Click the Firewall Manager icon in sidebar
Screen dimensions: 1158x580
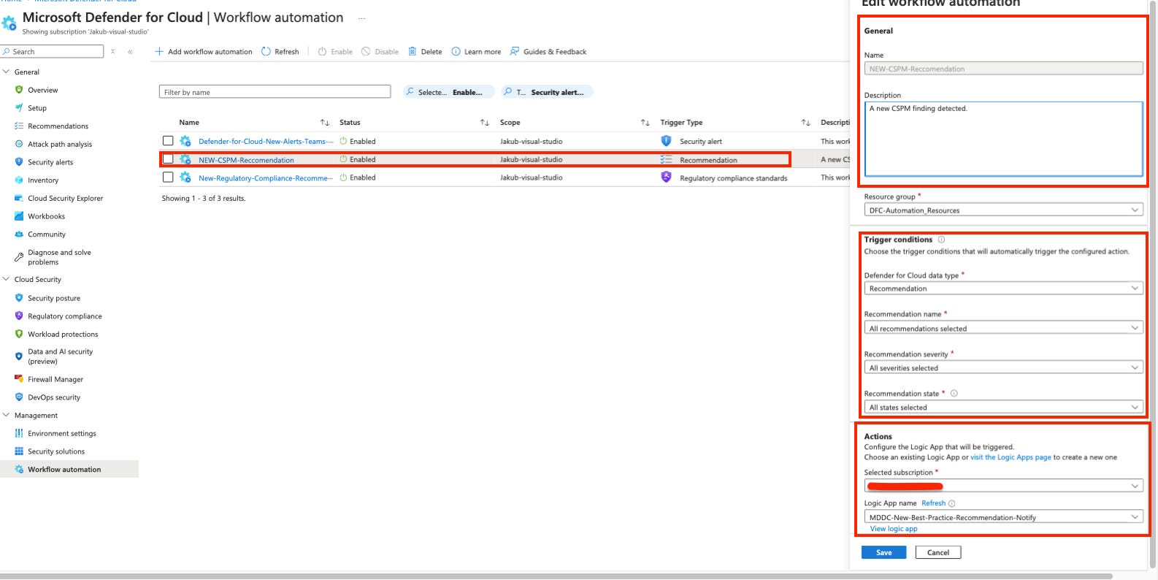(19, 379)
